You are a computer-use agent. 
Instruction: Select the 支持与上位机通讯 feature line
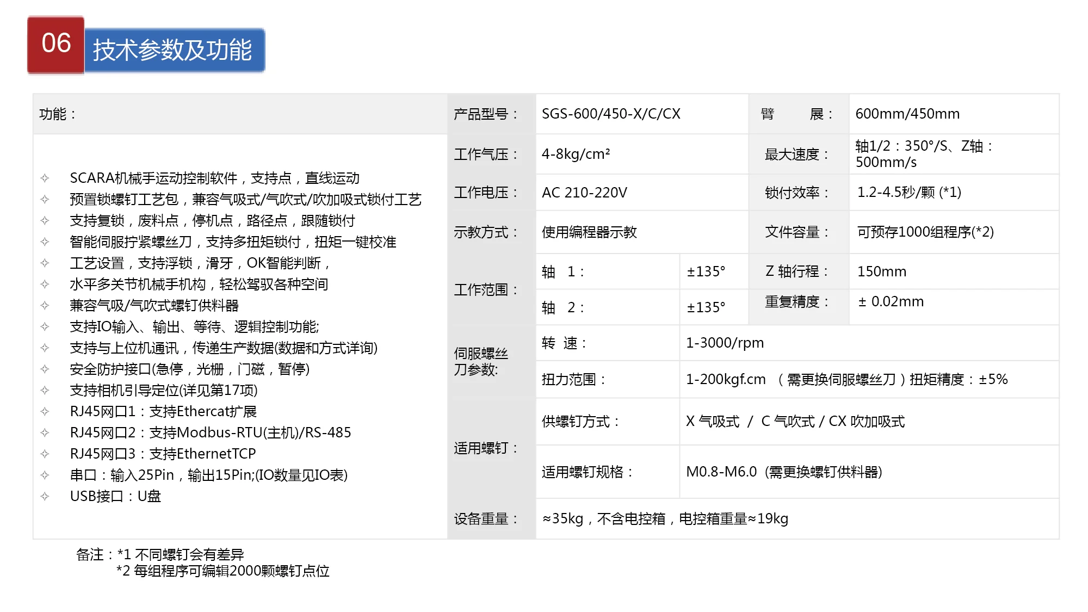[224, 348]
